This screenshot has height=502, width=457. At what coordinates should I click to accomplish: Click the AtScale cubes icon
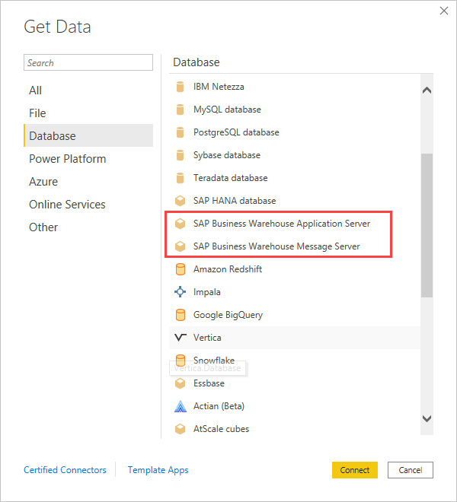click(181, 429)
